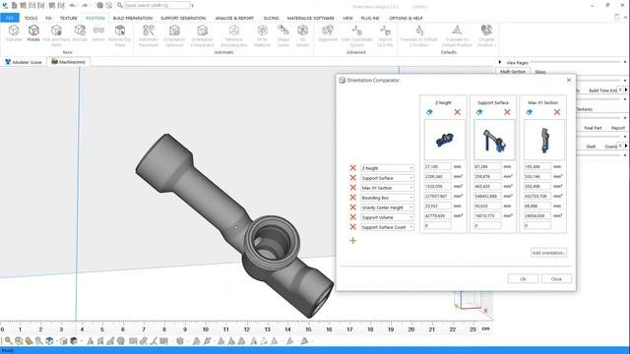Open the Gravity Center Height criterion dropdown
The height and width of the screenshot is (354, 630).
[387, 207]
